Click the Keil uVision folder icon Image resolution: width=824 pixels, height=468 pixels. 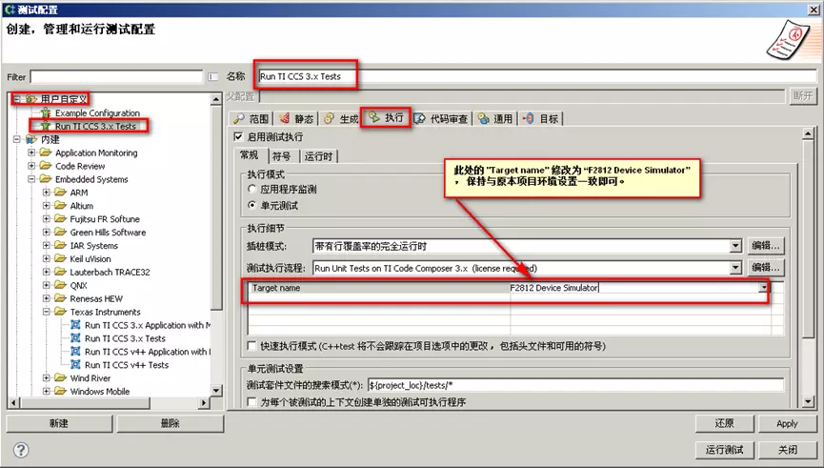pos(60,258)
